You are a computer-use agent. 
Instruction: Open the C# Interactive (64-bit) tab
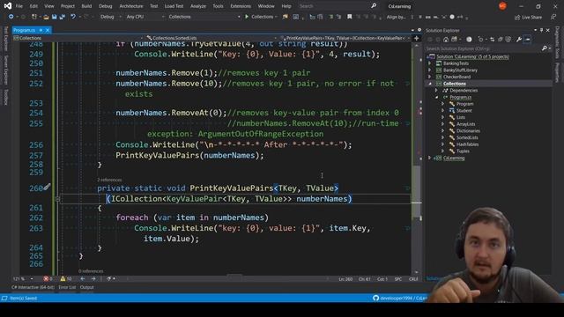tap(33, 287)
